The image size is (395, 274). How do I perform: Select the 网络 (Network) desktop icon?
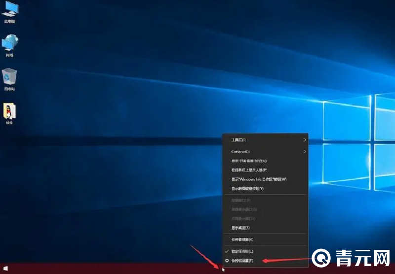click(x=10, y=46)
